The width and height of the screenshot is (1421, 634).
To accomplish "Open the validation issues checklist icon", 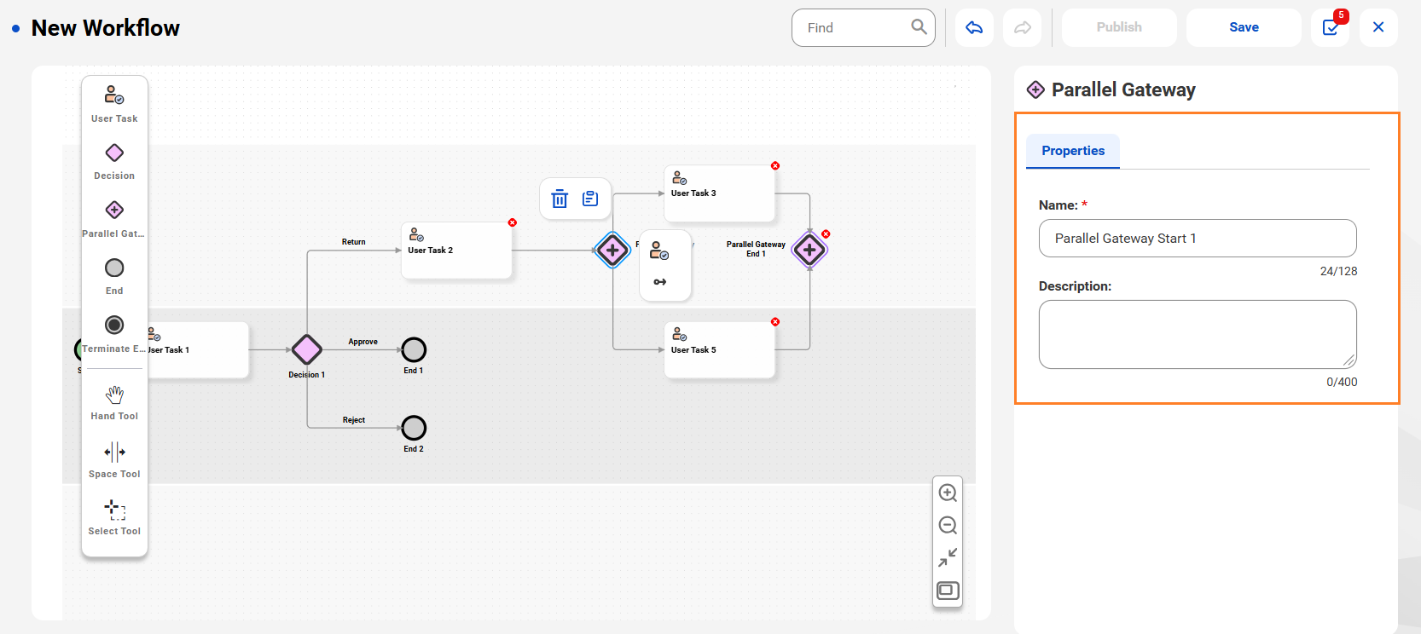I will pos(1331,28).
